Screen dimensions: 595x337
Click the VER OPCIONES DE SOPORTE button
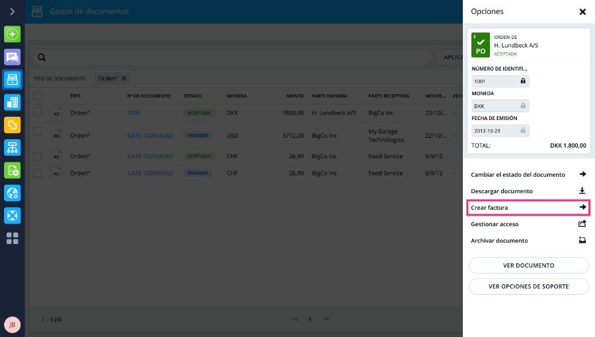[529, 286]
